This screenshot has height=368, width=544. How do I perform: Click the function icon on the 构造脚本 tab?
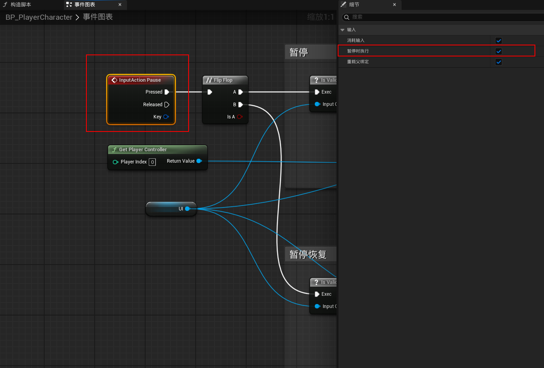(5, 4)
